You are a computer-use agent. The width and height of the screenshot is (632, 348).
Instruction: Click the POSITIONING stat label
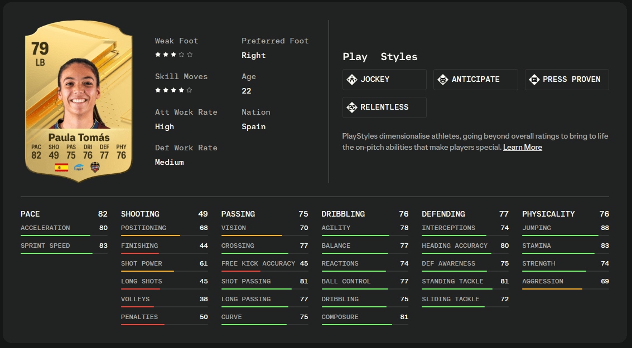point(143,228)
